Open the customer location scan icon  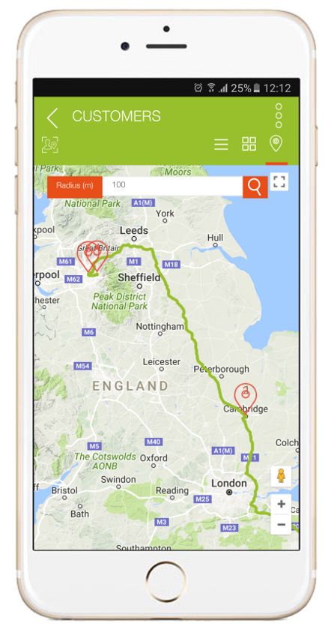point(50,144)
